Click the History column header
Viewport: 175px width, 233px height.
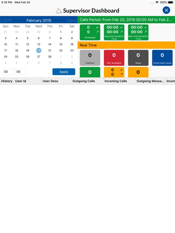(7, 81)
